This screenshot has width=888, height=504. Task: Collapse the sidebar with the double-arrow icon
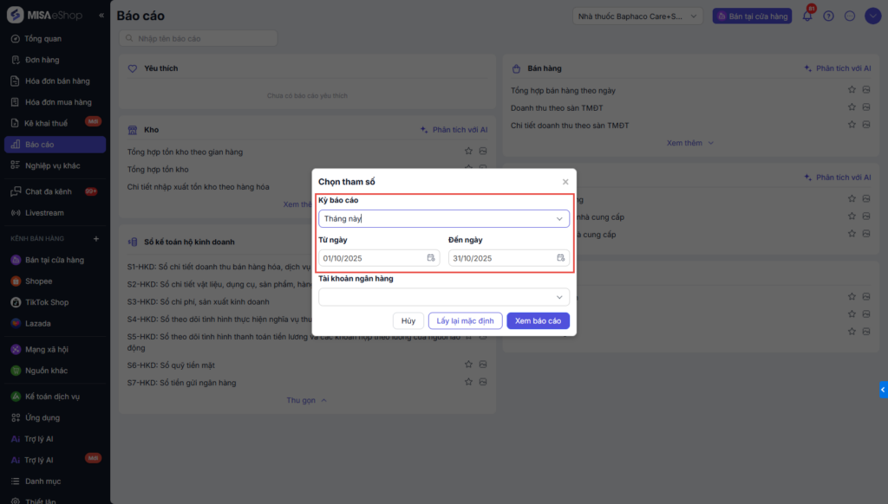101,16
